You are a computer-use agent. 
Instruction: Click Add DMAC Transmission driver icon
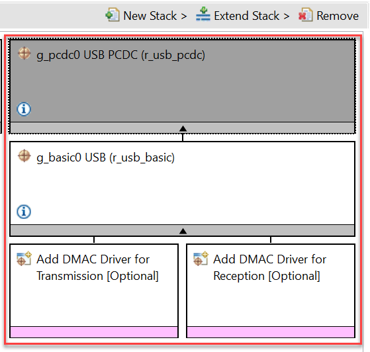(24, 259)
